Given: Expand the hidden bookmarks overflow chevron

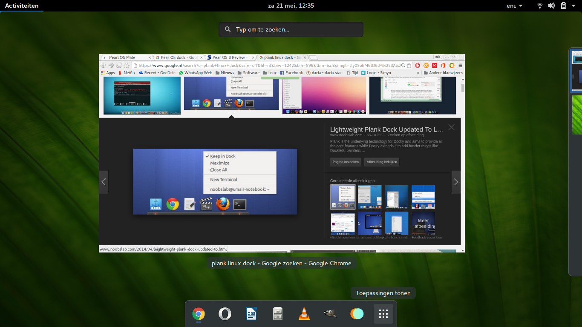Looking at the screenshot, I should click(x=418, y=73).
